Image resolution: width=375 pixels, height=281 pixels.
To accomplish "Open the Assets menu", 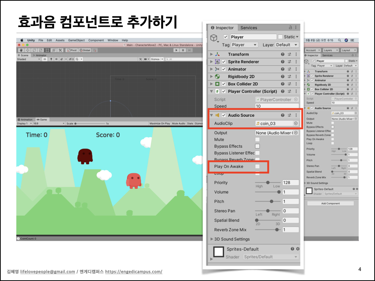I will click(60, 40).
